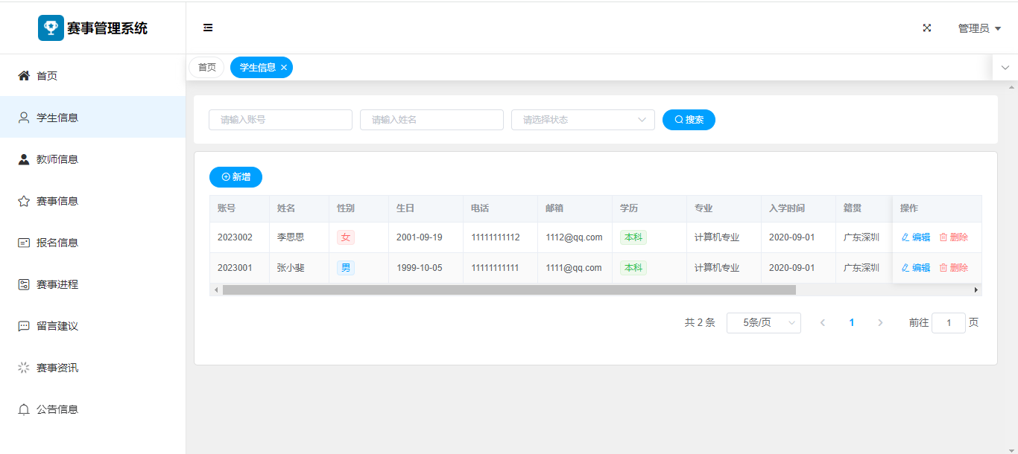Open the 管理员 user dropdown
The height and width of the screenshot is (454, 1018).
979,28
